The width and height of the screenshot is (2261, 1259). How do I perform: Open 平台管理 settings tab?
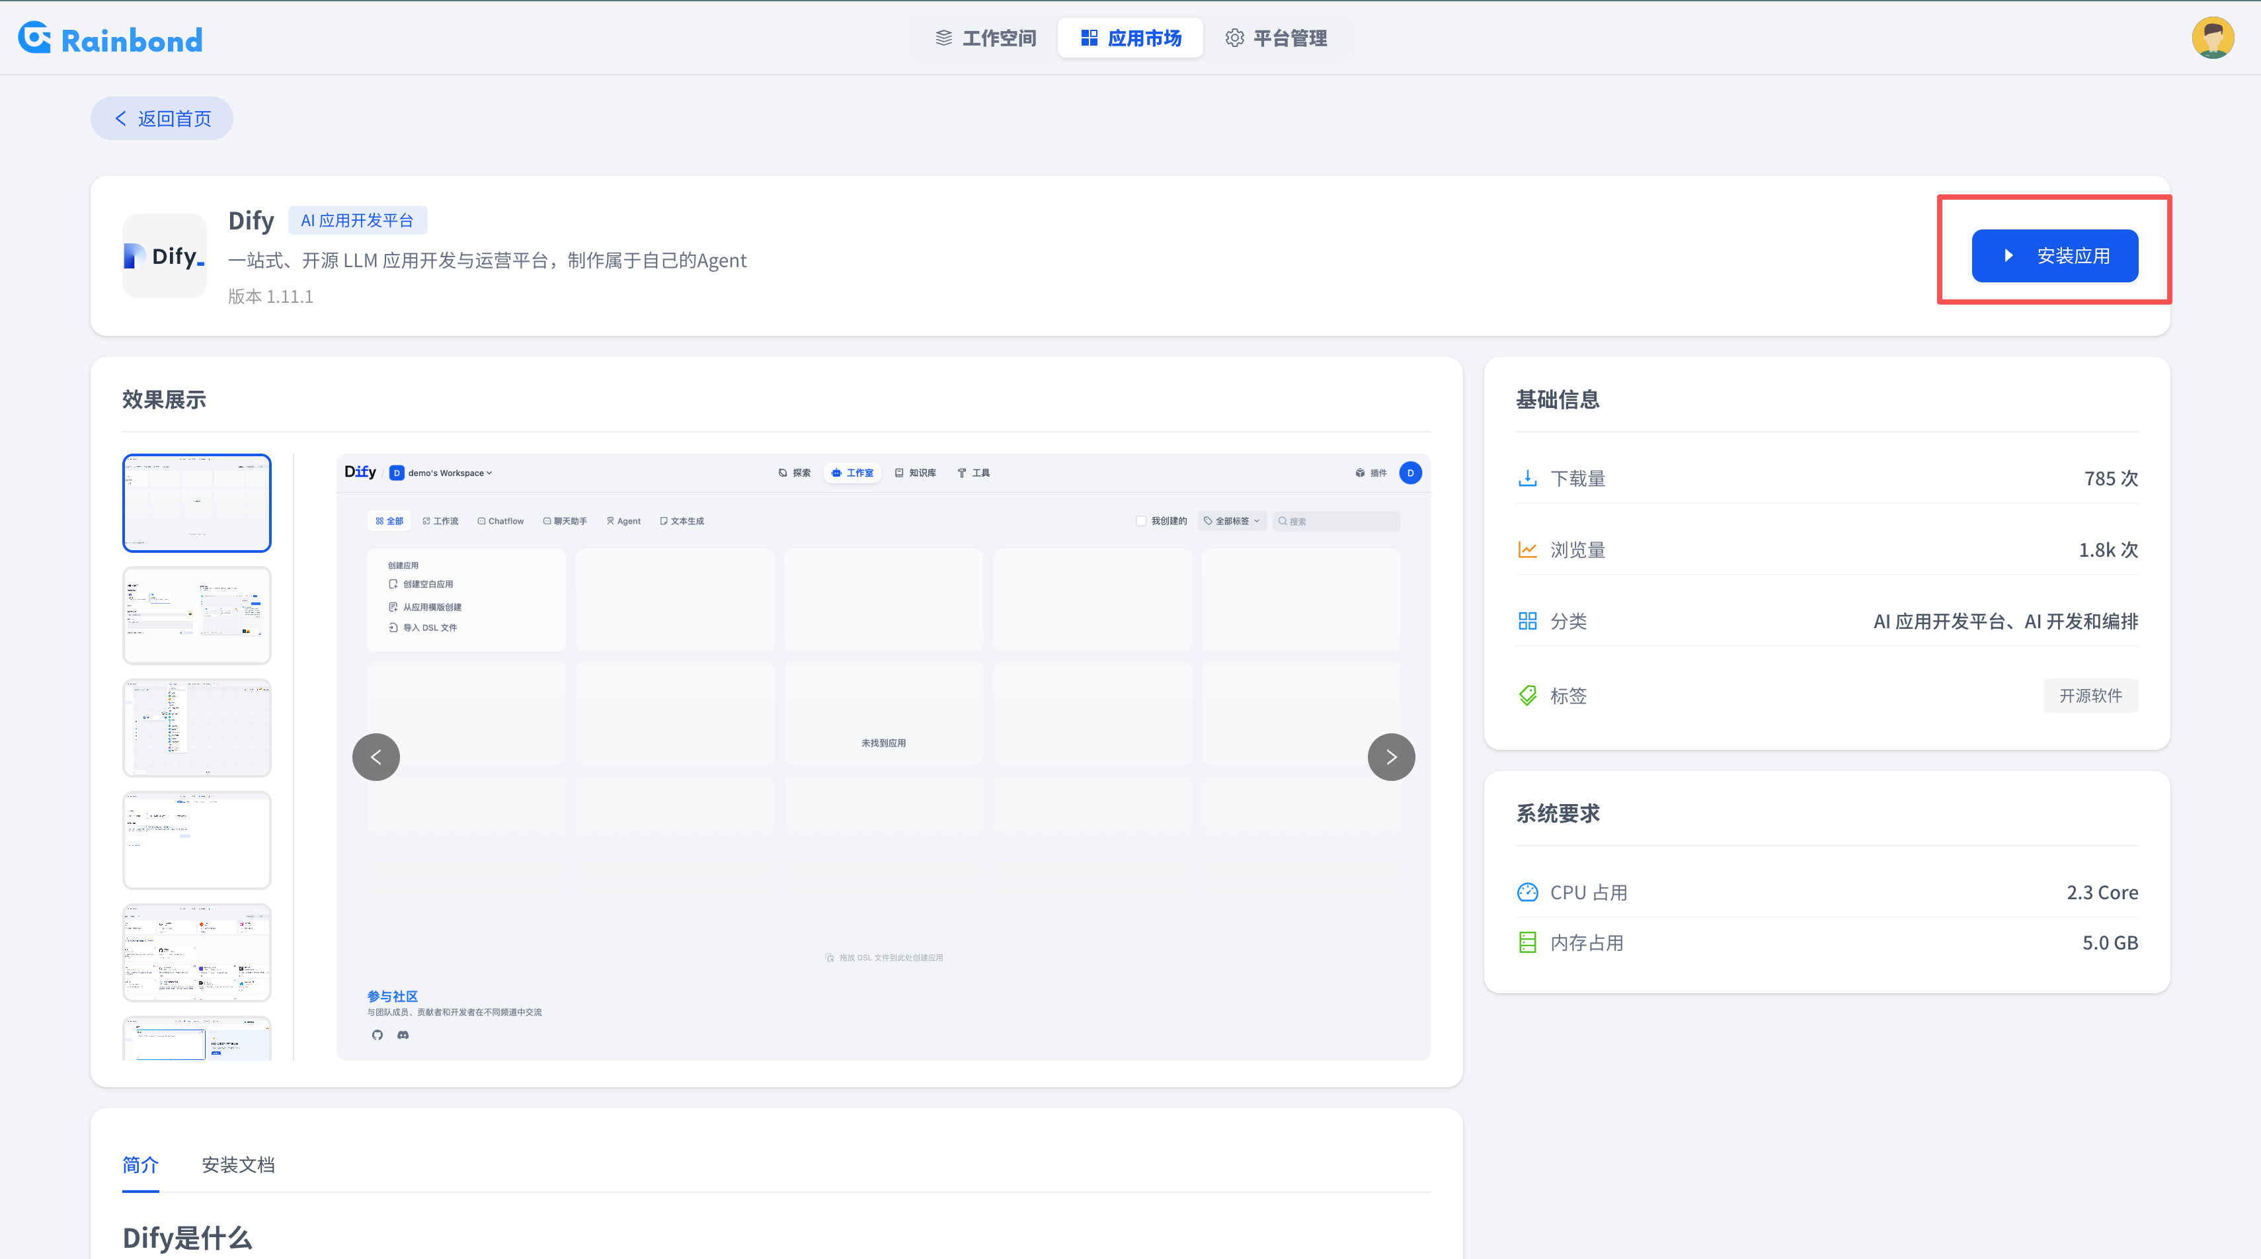point(1276,38)
